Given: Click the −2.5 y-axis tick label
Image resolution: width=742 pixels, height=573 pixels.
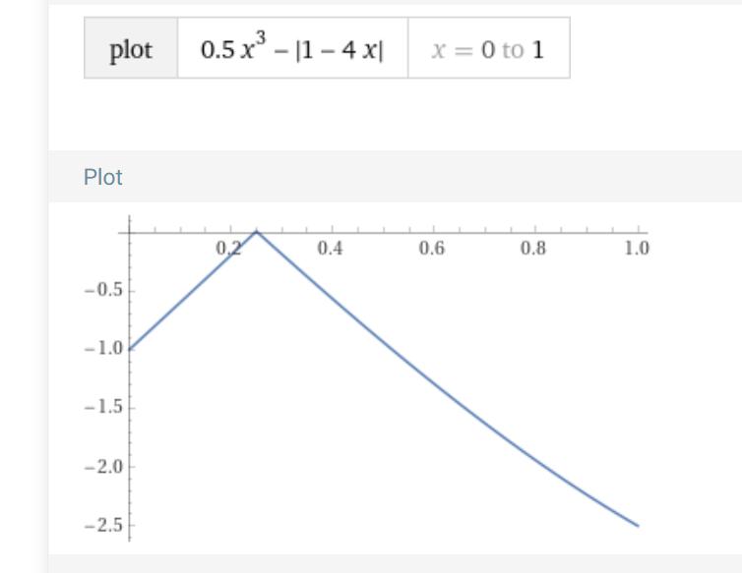Looking at the screenshot, I should pyautogui.click(x=102, y=526).
